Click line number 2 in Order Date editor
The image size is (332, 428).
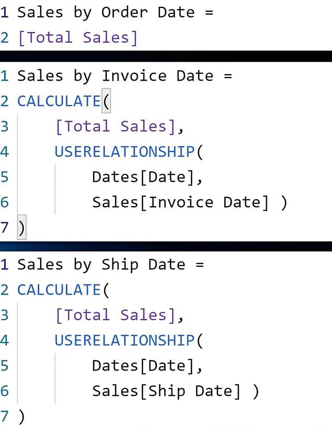tap(5, 37)
